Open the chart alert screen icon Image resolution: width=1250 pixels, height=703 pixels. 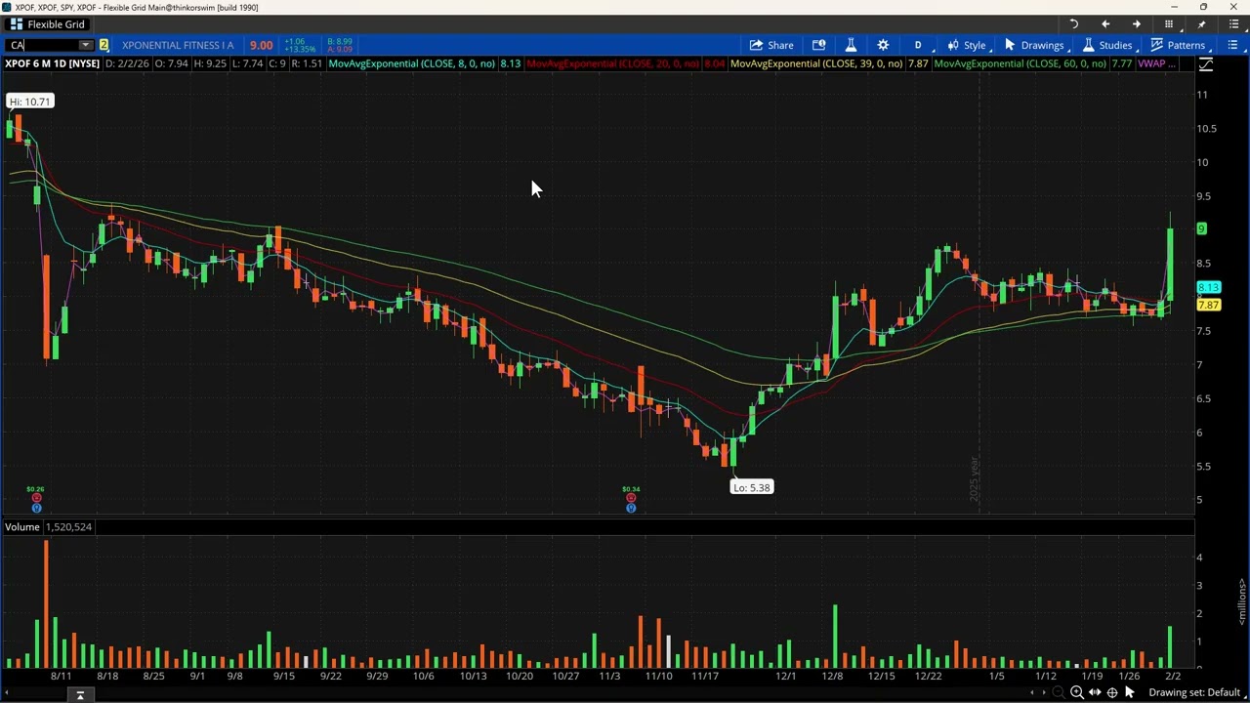[x=818, y=45]
